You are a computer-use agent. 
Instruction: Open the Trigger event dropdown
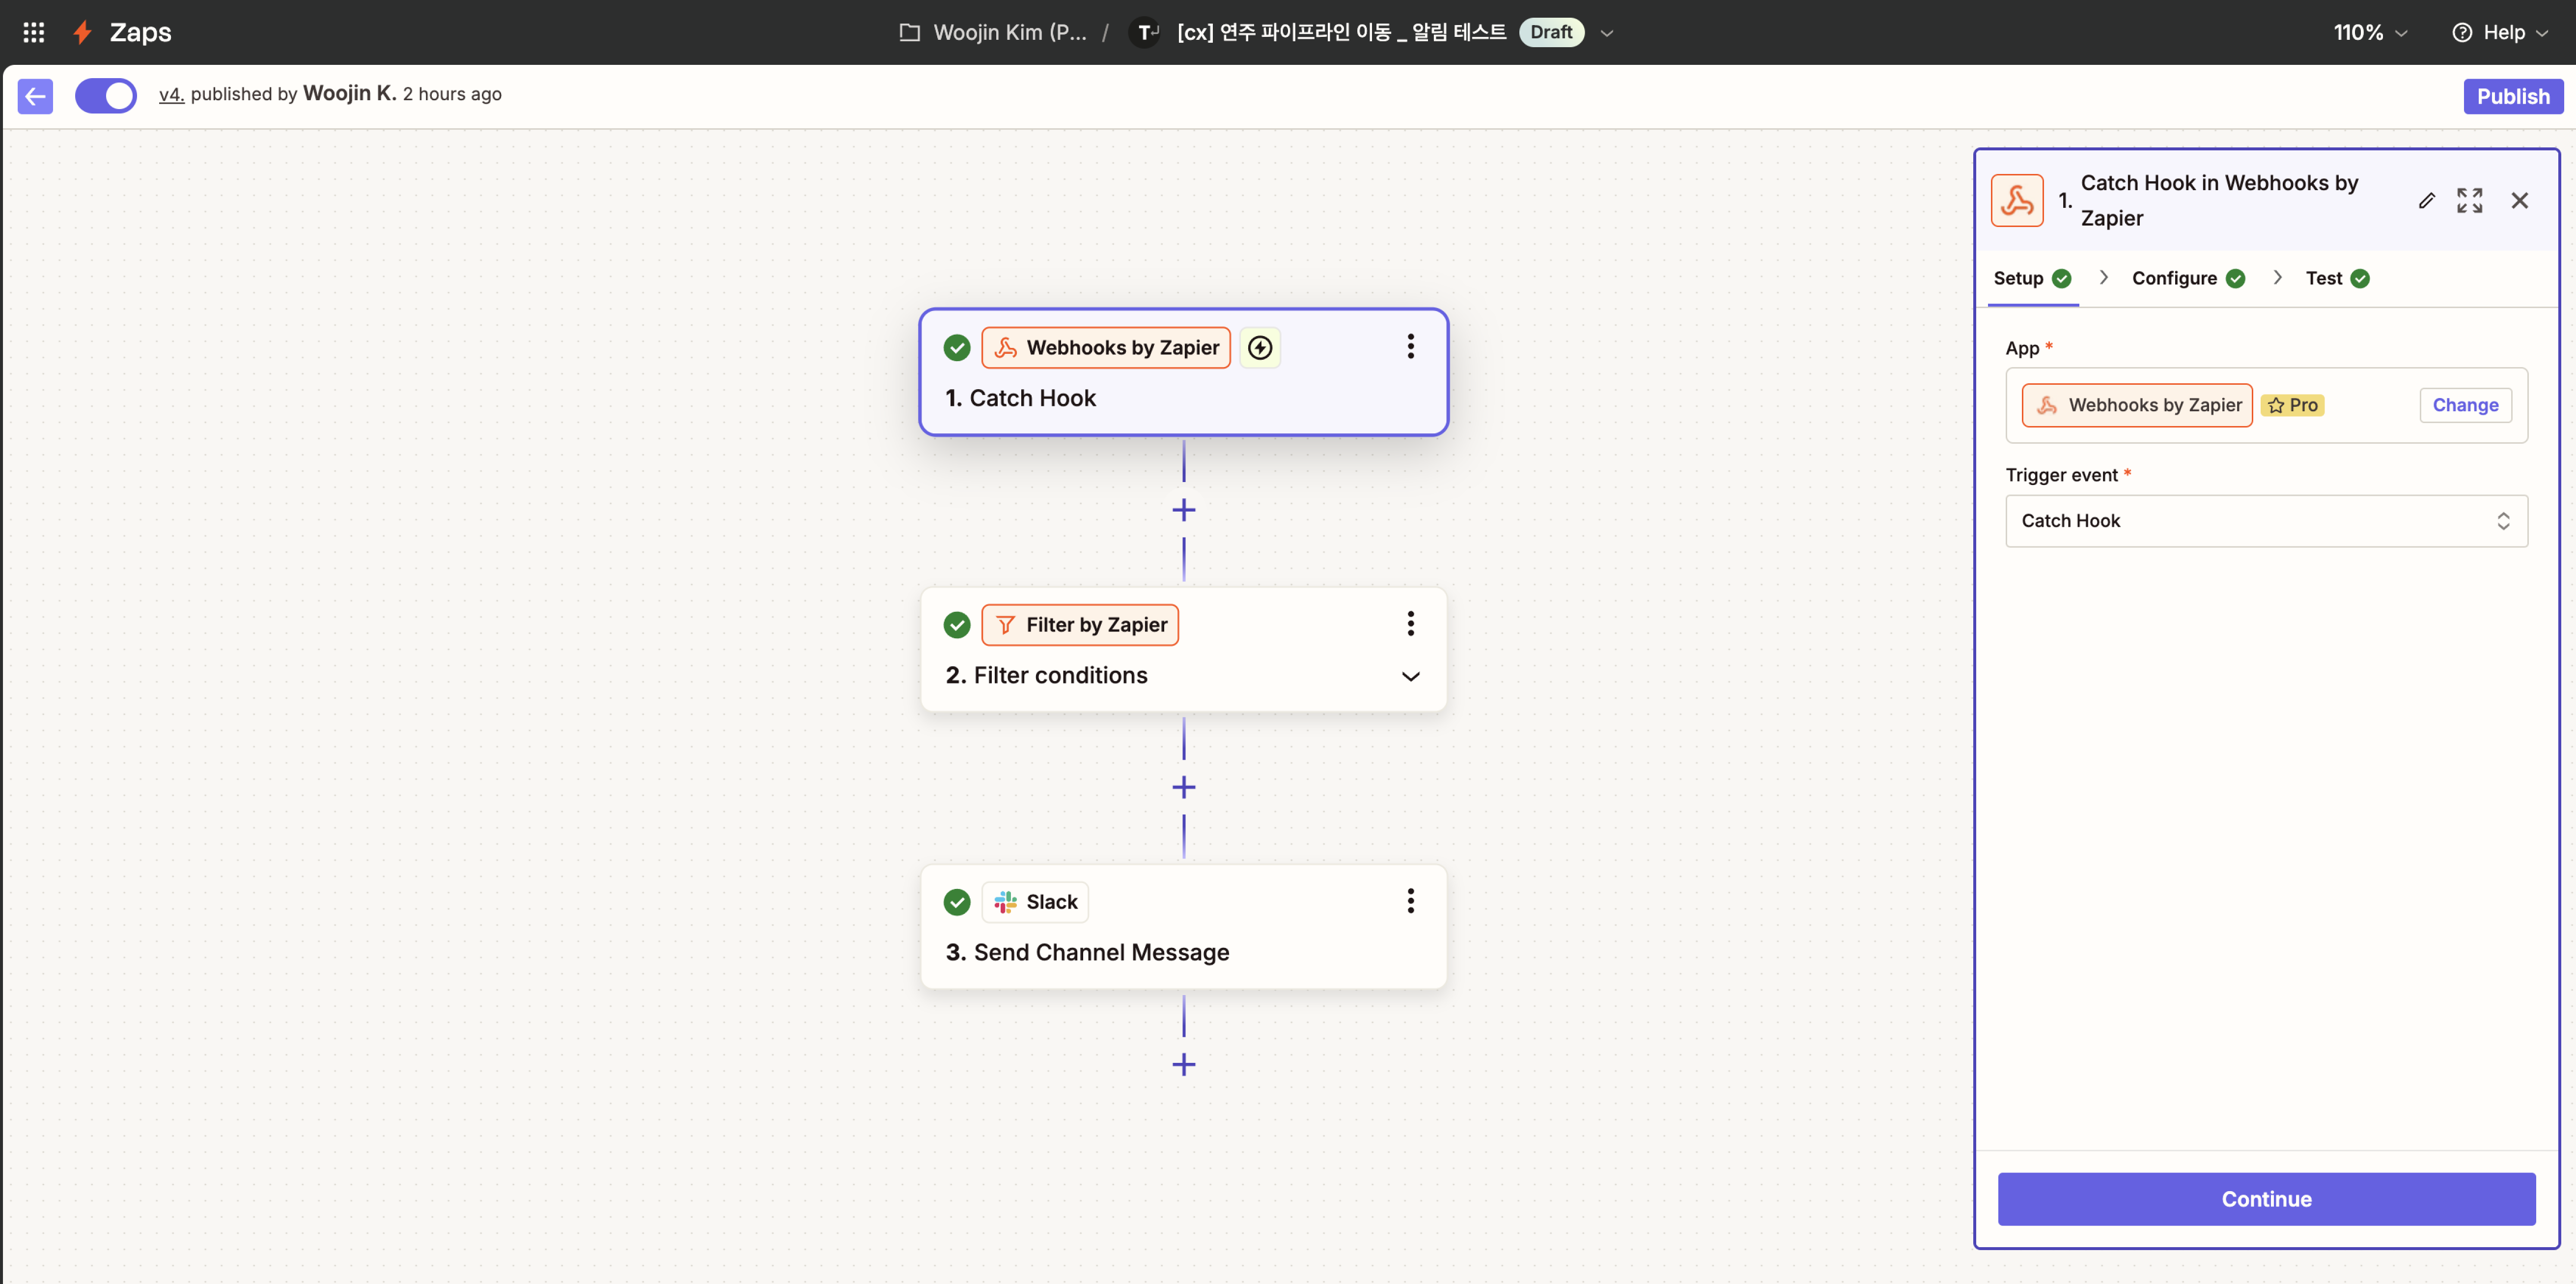tap(2265, 521)
